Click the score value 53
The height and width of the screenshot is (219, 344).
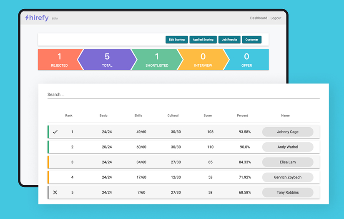point(210,177)
